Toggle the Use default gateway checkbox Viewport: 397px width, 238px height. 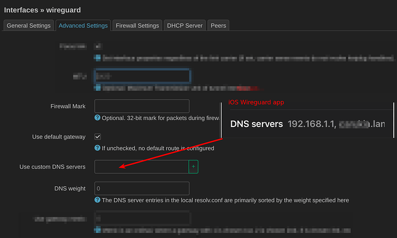(97, 137)
